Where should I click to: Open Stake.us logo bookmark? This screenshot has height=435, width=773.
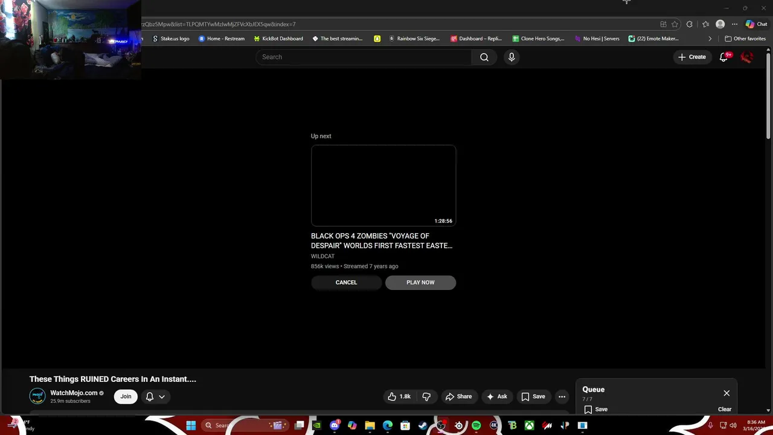171,39
